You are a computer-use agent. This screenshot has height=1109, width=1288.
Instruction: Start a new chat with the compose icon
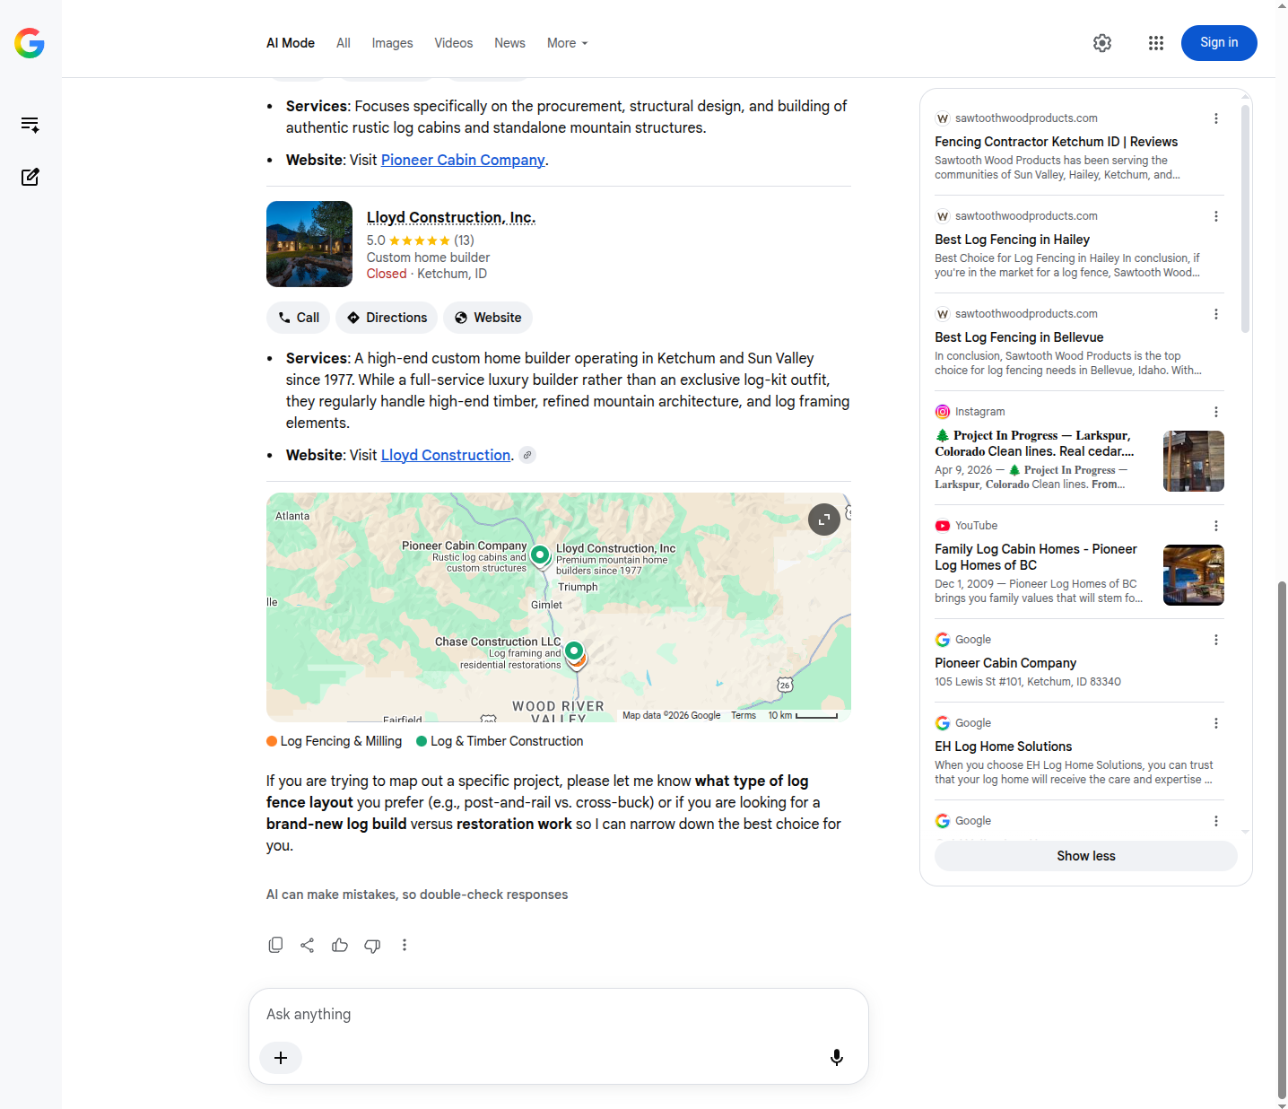30,177
